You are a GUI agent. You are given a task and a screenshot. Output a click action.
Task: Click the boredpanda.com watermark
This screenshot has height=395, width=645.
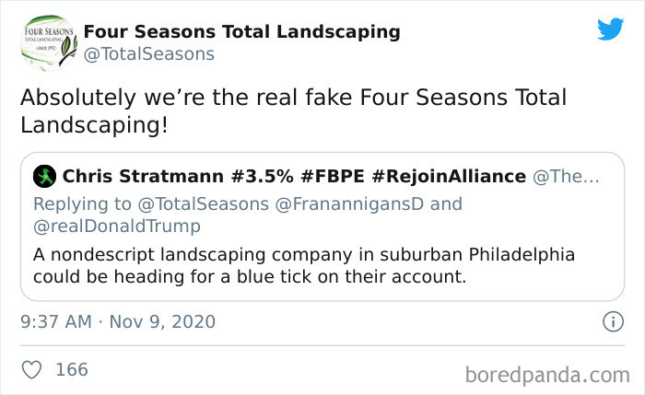pos(547,375)
